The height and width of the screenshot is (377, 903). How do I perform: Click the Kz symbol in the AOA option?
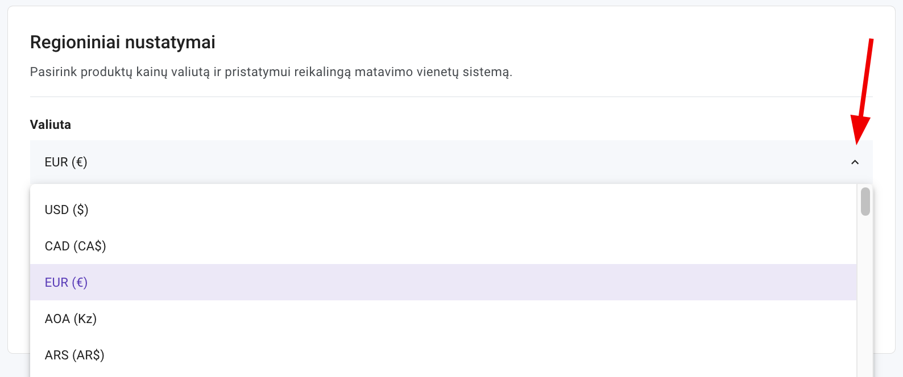click(x=85, y=319)
